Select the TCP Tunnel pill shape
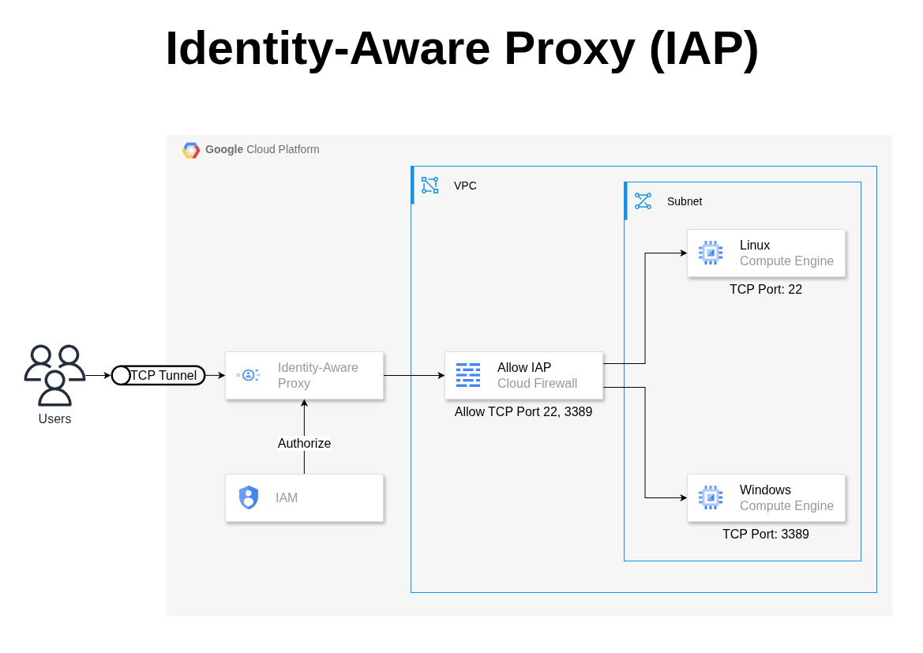This screenshot has height=653, width=923. coord(159,375)
